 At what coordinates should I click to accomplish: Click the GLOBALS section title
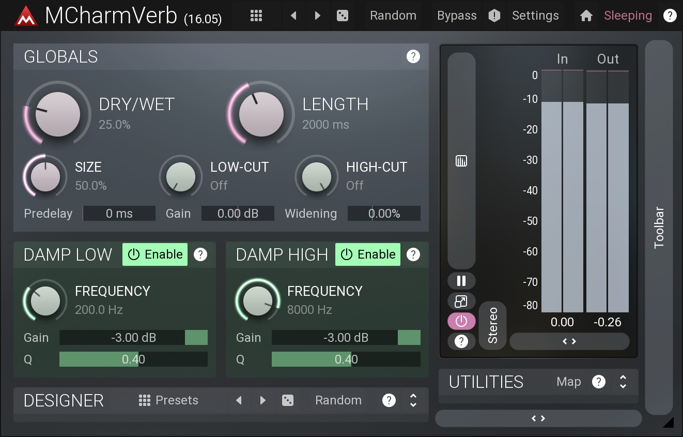61,56
